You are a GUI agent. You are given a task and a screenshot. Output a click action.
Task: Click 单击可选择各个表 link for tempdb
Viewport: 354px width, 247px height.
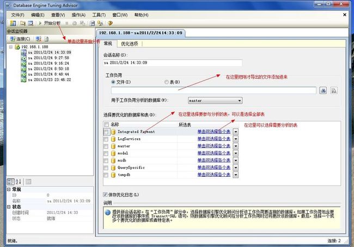click(x=214, y=175)
